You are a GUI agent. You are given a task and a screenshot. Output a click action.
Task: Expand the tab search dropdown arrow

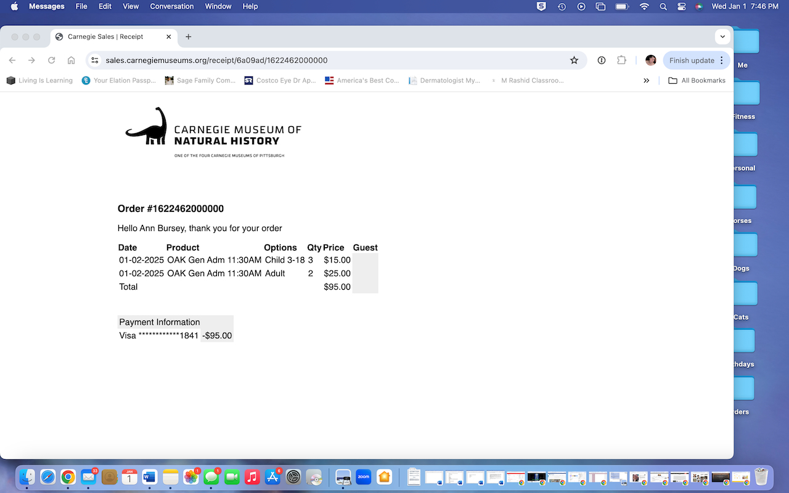722,36
